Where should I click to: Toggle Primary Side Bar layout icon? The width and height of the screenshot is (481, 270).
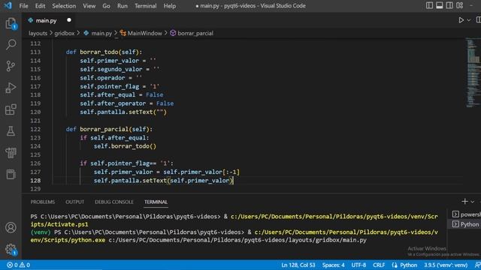[x=429, y=5]
